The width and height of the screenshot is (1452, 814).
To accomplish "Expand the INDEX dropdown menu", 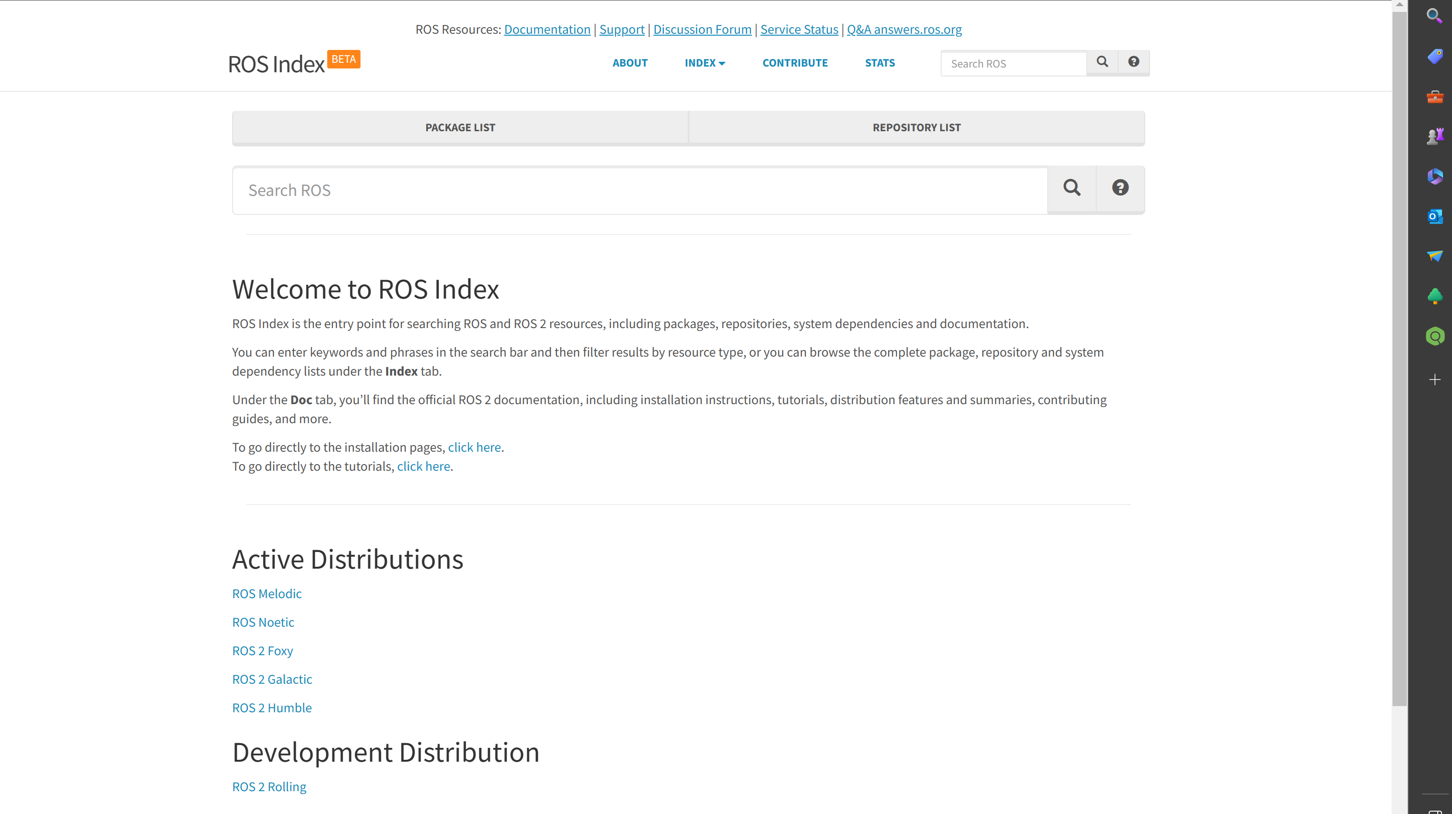I will (x=704, y=63).
